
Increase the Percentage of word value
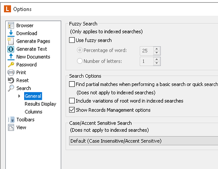(157, 49)
